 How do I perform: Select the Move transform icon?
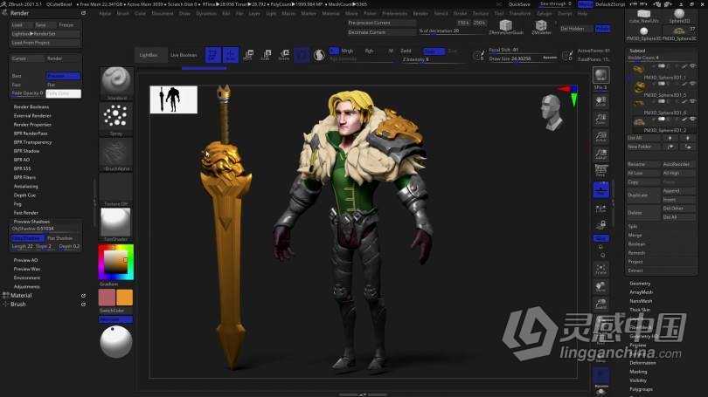click(248, 54)
